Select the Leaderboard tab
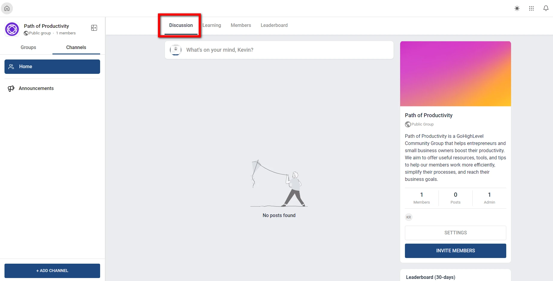The height and width of the screenshot is (281, 553). [274, 25]
